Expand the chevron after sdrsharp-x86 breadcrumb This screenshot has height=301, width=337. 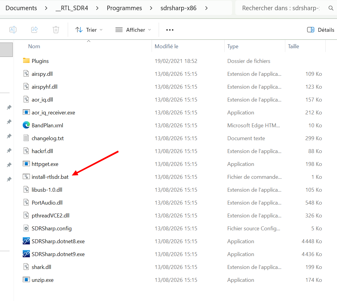click(206, 8)
